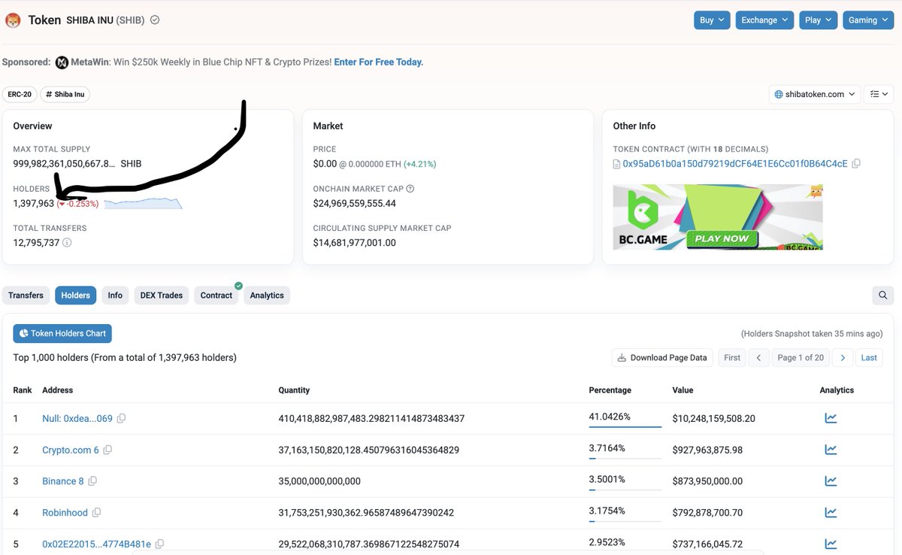This screenshot has height=555, width=902.
Task: Click the Percentage column header
Action: [x=610, y=390]
